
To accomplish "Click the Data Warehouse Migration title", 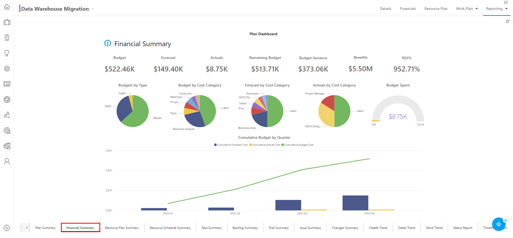I will (x=55, y=9).
